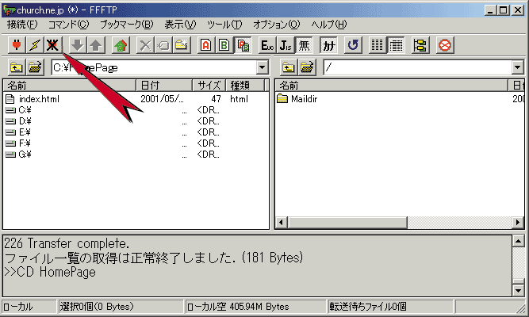The width and height of the screenshot is (529, 317).
Task: Refresh the file list with the circular arrow icon
Action: (x=353, y=45)
